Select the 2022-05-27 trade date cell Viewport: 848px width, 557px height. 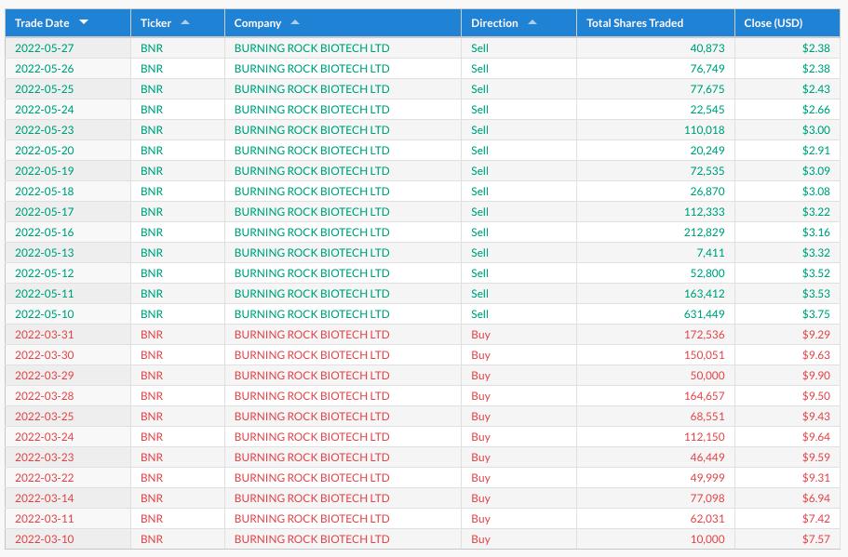point(44,48)
